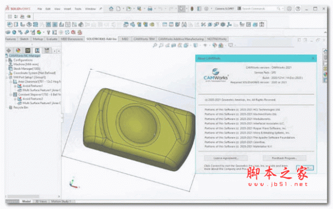Pin the menu bar with the pushpin icon
Screen dimensions: 333x209
(x=100, y=9)
